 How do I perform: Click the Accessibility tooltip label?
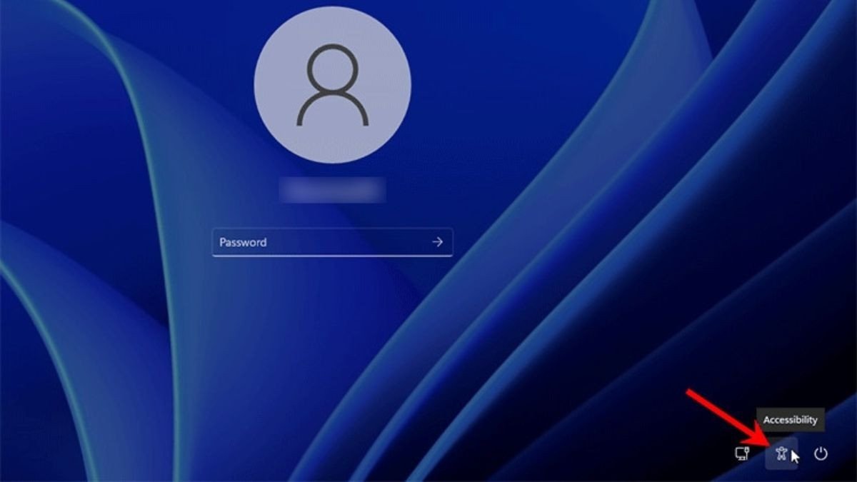pyautogui.click(x=790, y=420)
